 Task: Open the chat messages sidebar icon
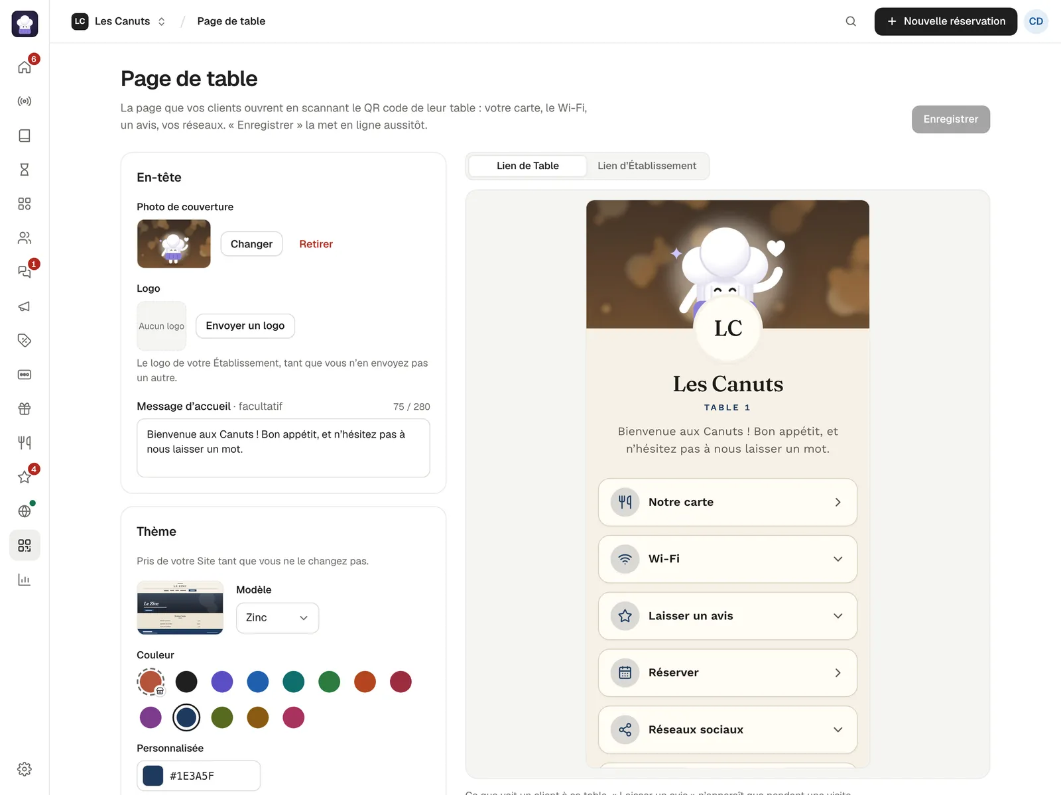coord(25,272)
